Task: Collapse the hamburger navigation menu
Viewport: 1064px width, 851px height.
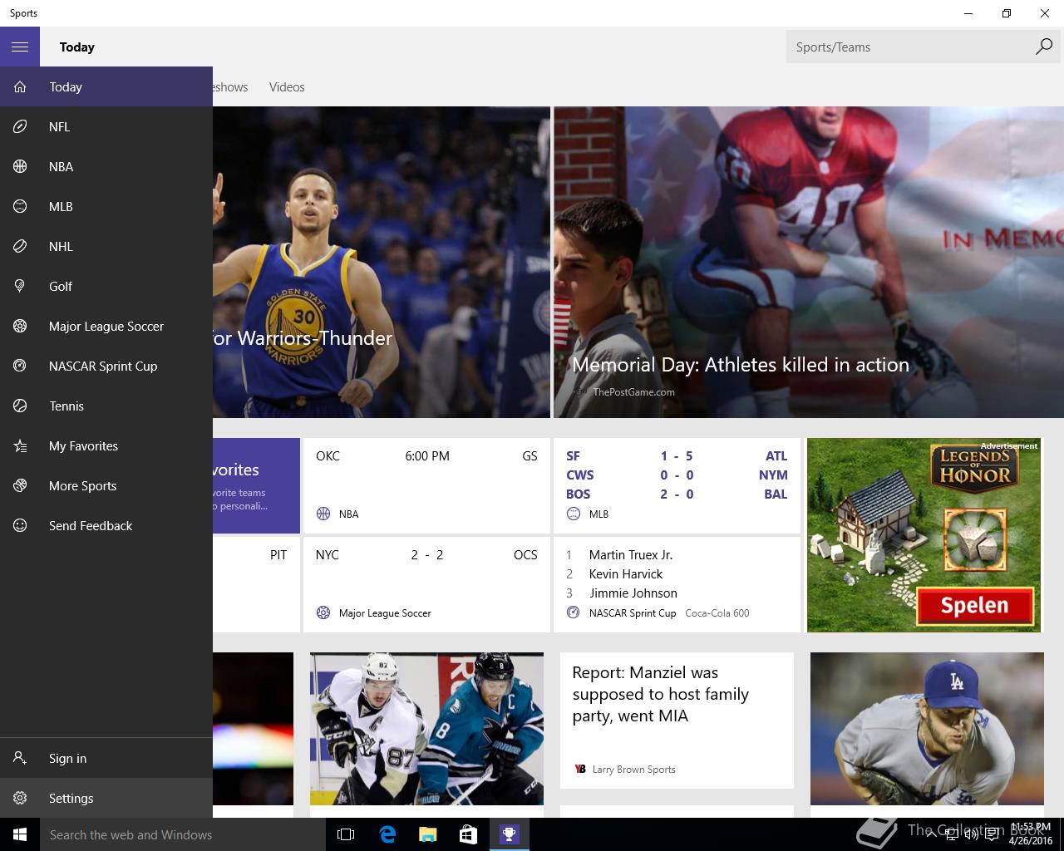Action: click(x=20, y=47)
